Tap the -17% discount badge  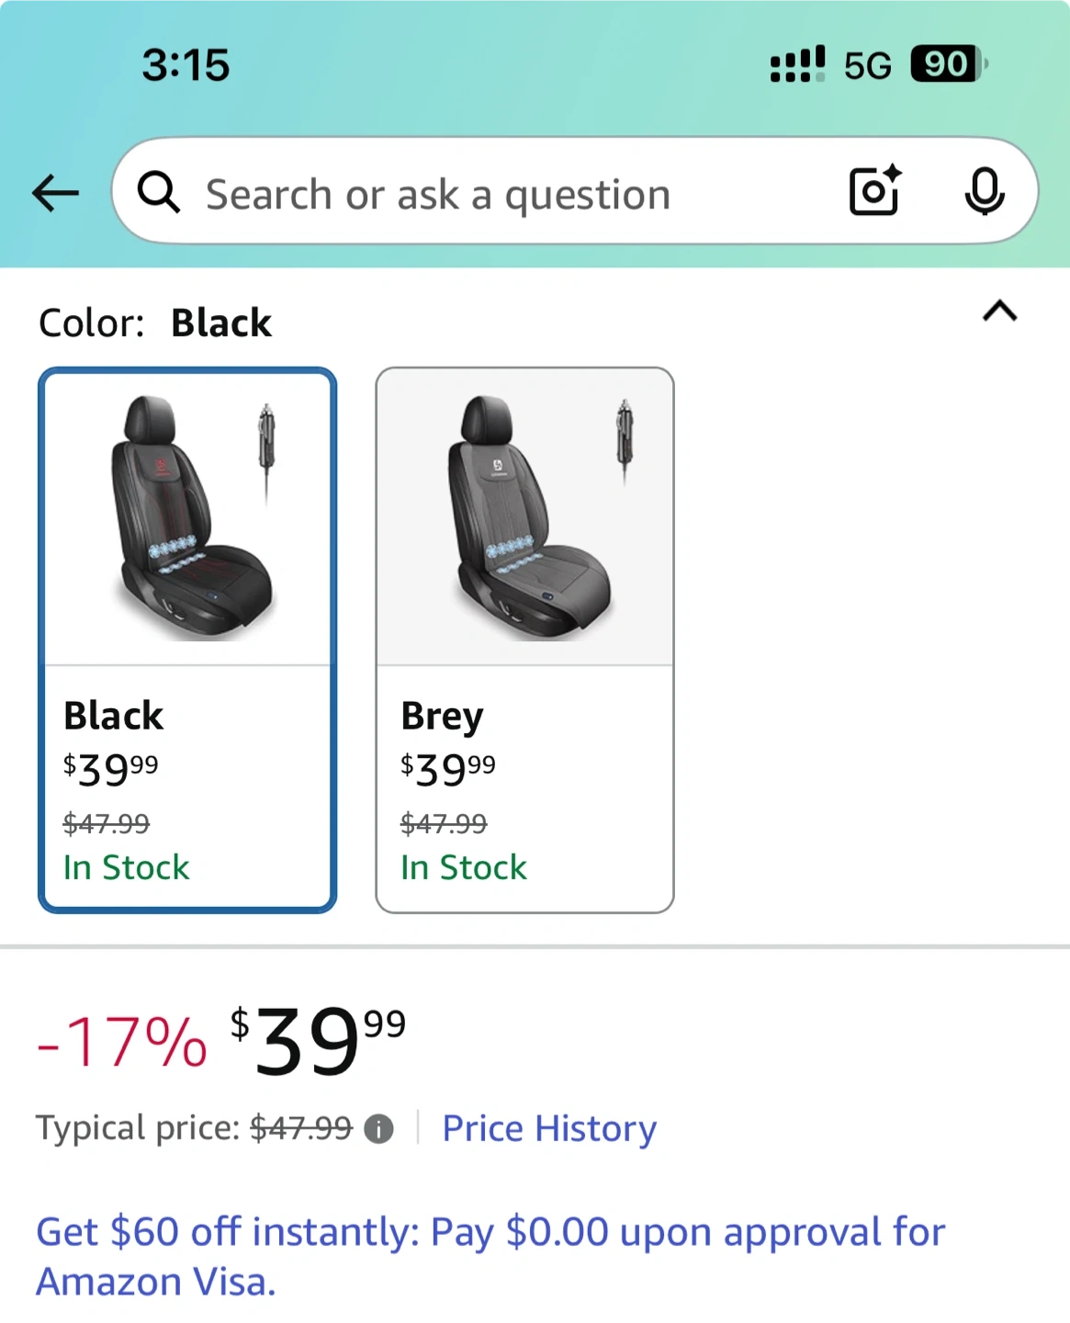point(122,1043)
